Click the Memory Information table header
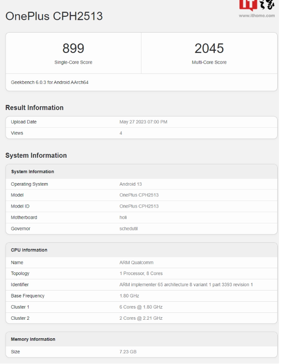This screenshot has width=282, height=364. pyautogui.click(x=33, y=339)
